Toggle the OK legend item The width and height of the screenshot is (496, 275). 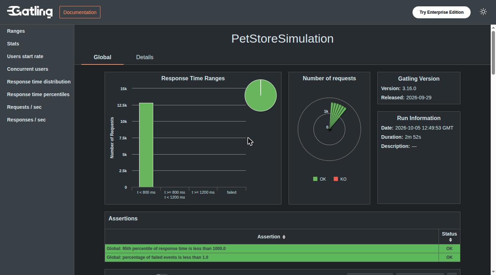click(x=320, y=179)
